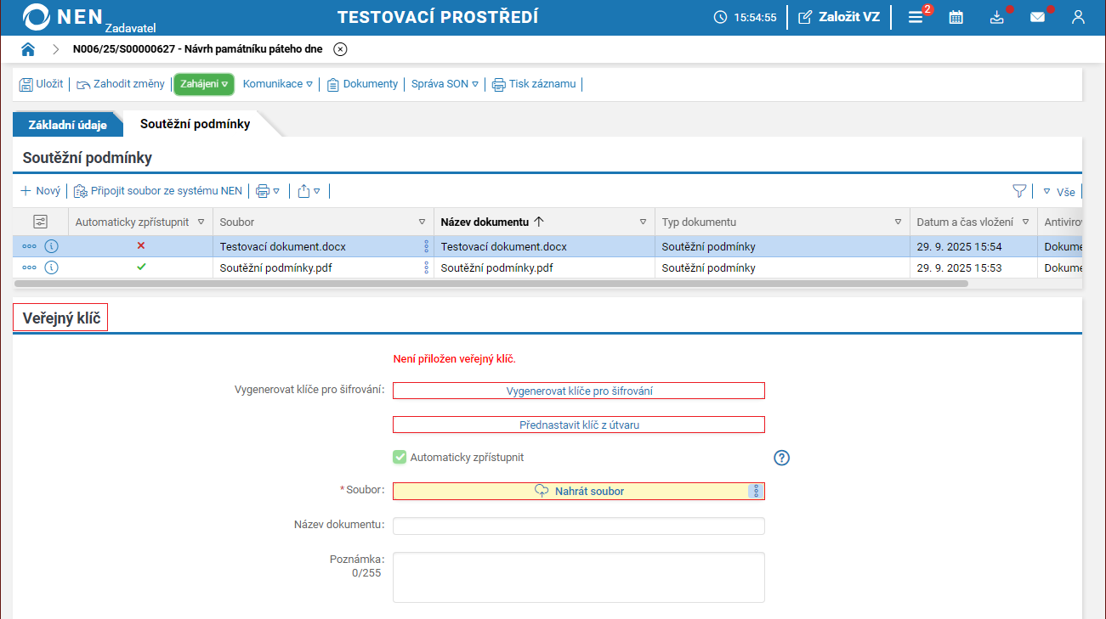Click the help question mark icon
Viewport: 1106px width, 619px height.
782,458
